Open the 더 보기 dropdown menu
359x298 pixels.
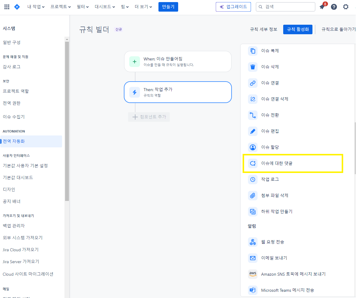click(x=144, y=7)
